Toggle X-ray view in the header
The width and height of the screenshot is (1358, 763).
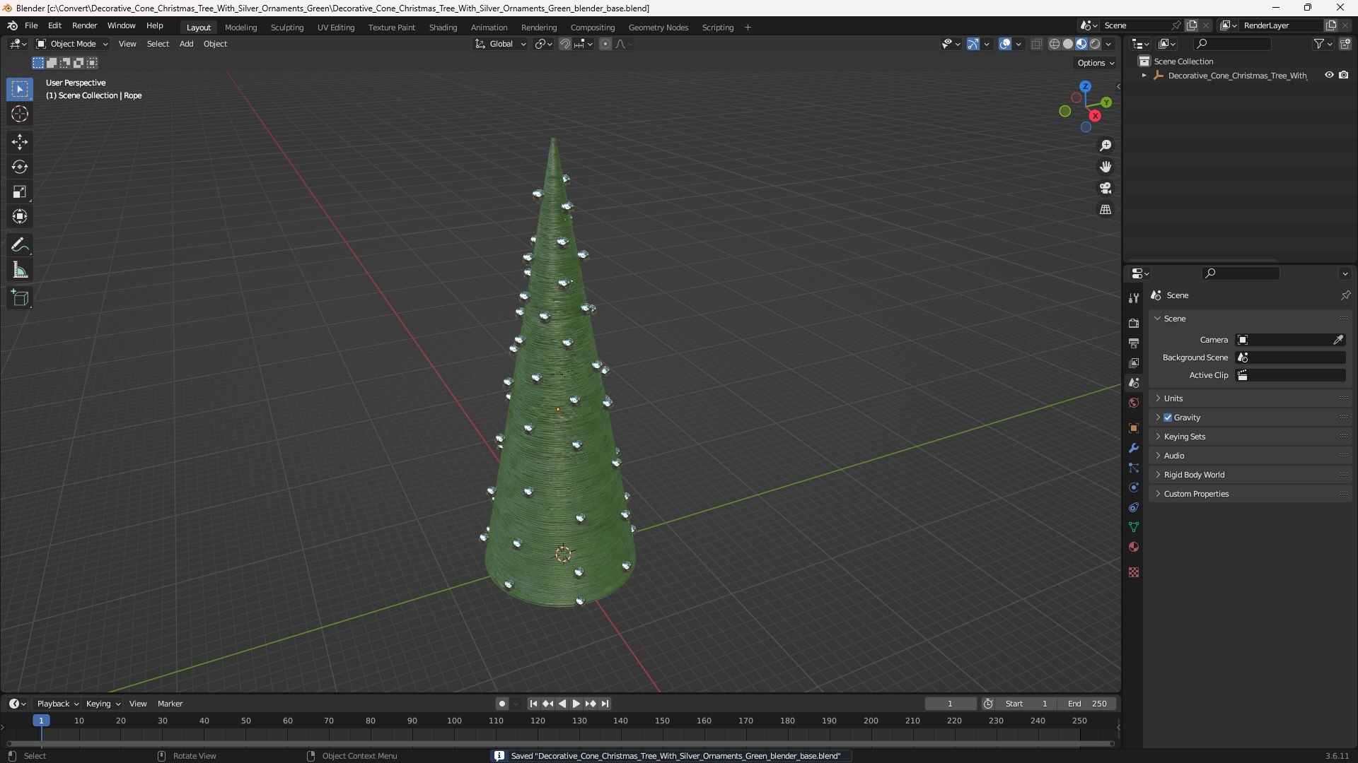(x=1036, y=44)
